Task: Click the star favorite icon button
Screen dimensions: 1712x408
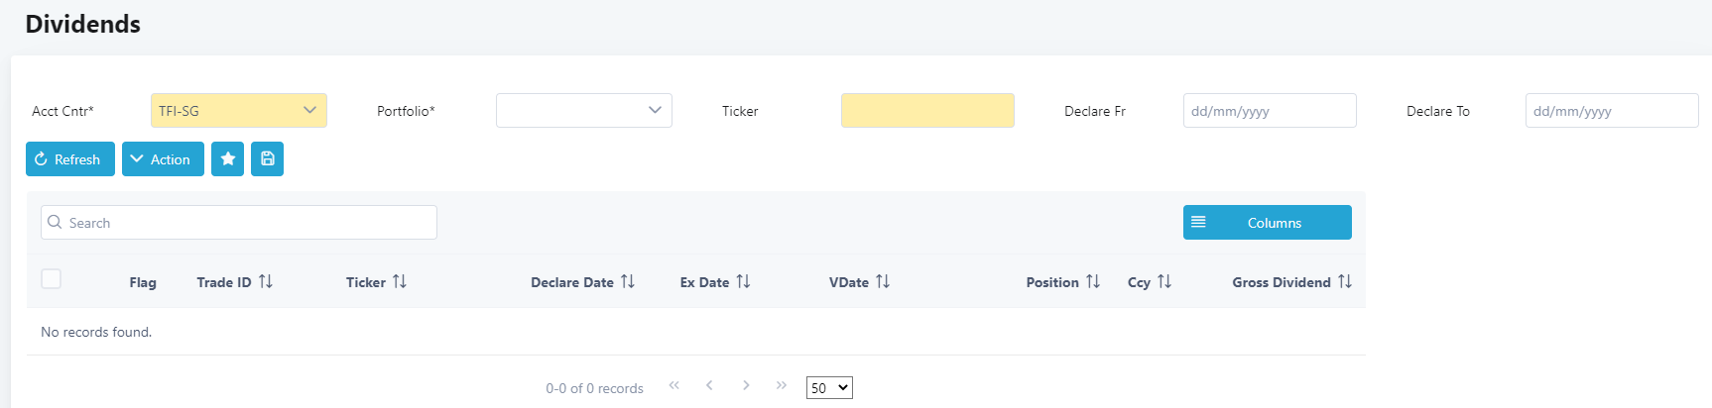Action: 228,159
